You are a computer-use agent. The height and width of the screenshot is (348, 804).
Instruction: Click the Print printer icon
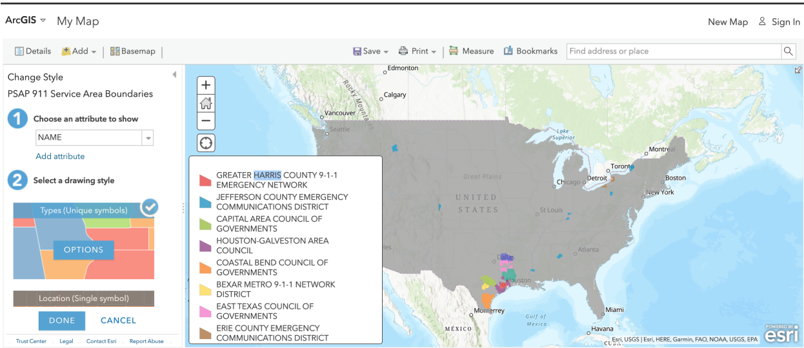(403, 51)
